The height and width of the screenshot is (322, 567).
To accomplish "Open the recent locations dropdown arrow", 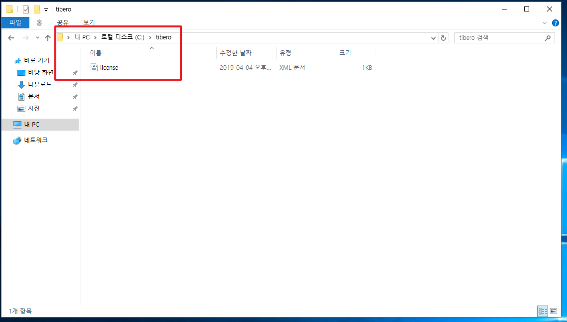I will (x=37, y=37).
